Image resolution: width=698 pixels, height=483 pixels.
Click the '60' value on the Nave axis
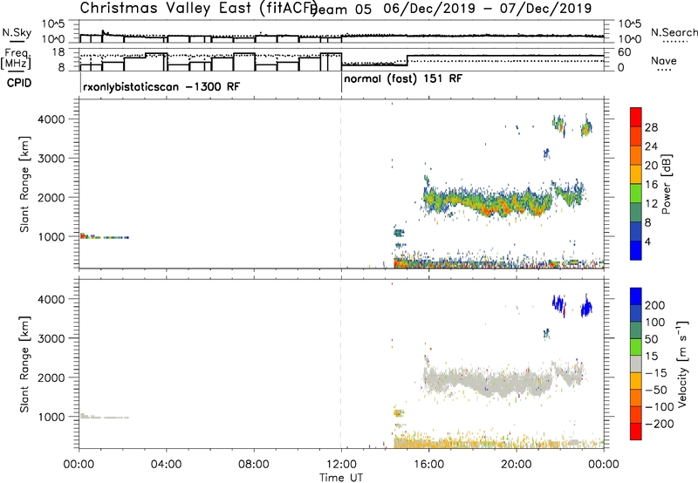624,52
